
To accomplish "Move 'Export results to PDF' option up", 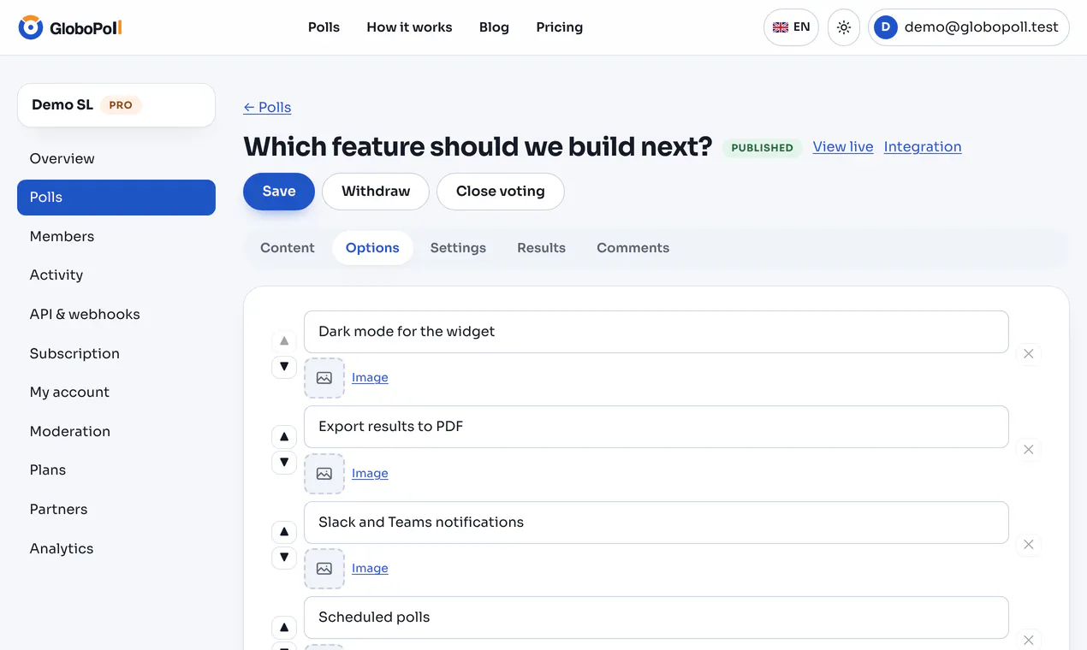I will 284,436.
